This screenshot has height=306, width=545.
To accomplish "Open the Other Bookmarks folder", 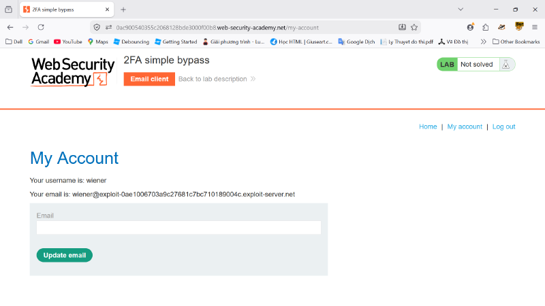I will click(x=516, y=41).
